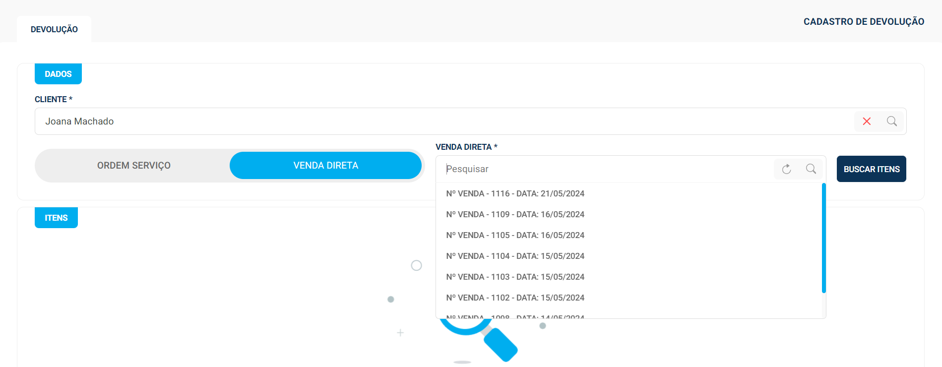Click the Cliente field label

click(54, 99)
